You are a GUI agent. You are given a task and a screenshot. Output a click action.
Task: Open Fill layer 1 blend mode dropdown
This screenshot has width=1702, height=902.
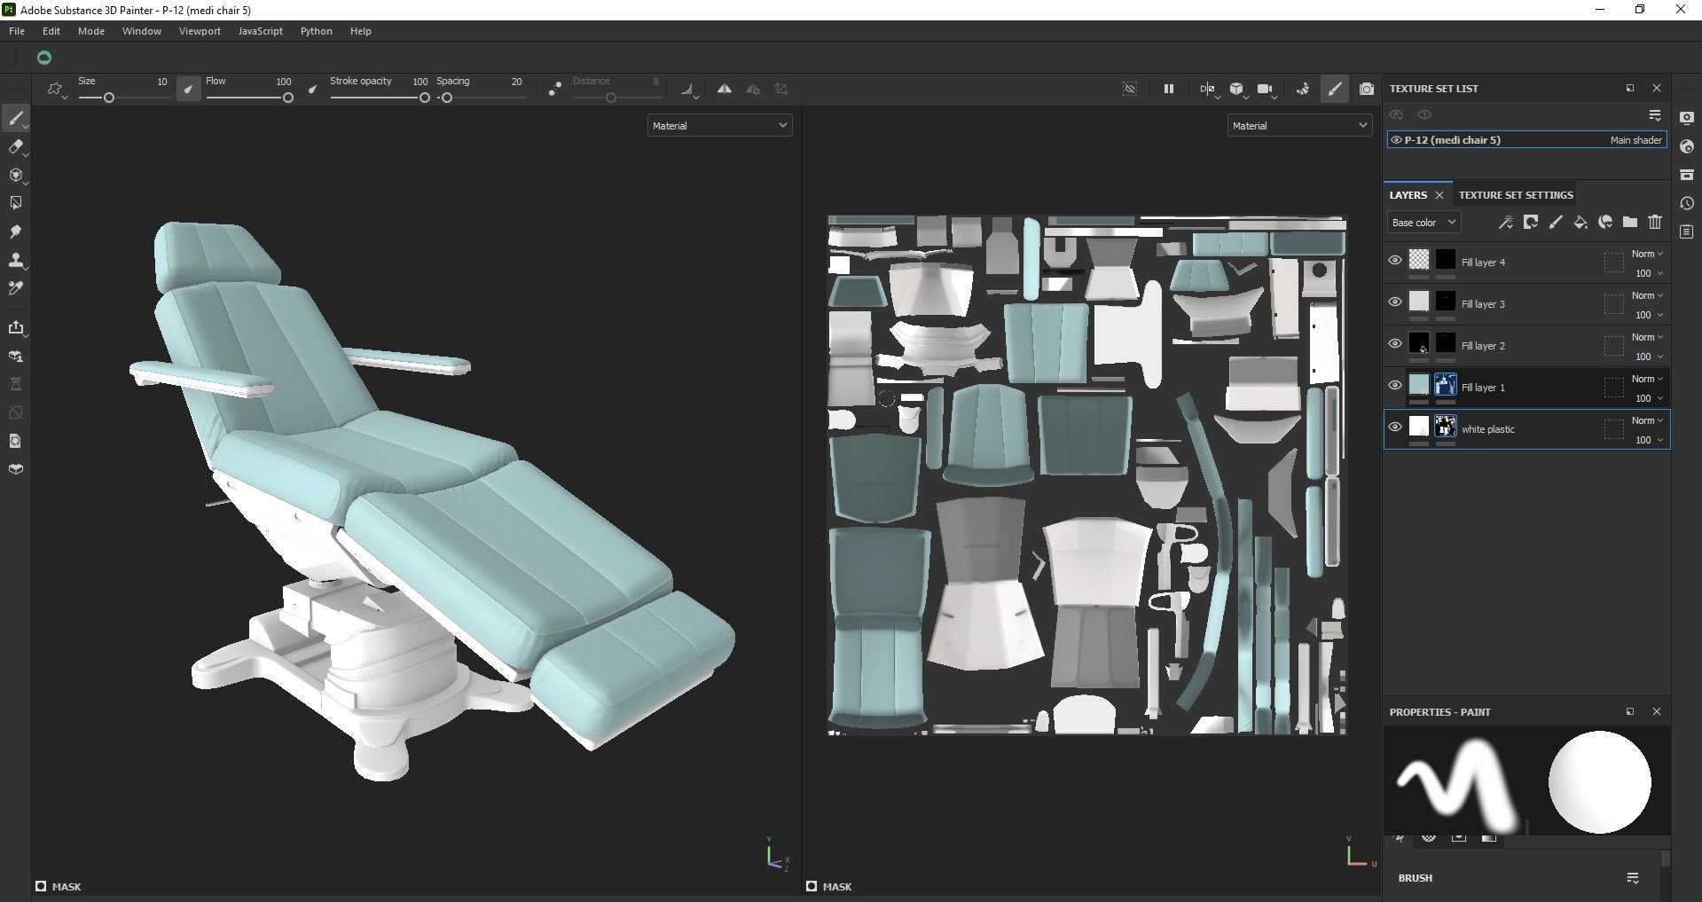pyautogui.click(x=1648, y=380)
